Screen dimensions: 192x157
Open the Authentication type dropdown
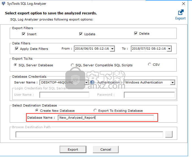(x=172, y=82)
